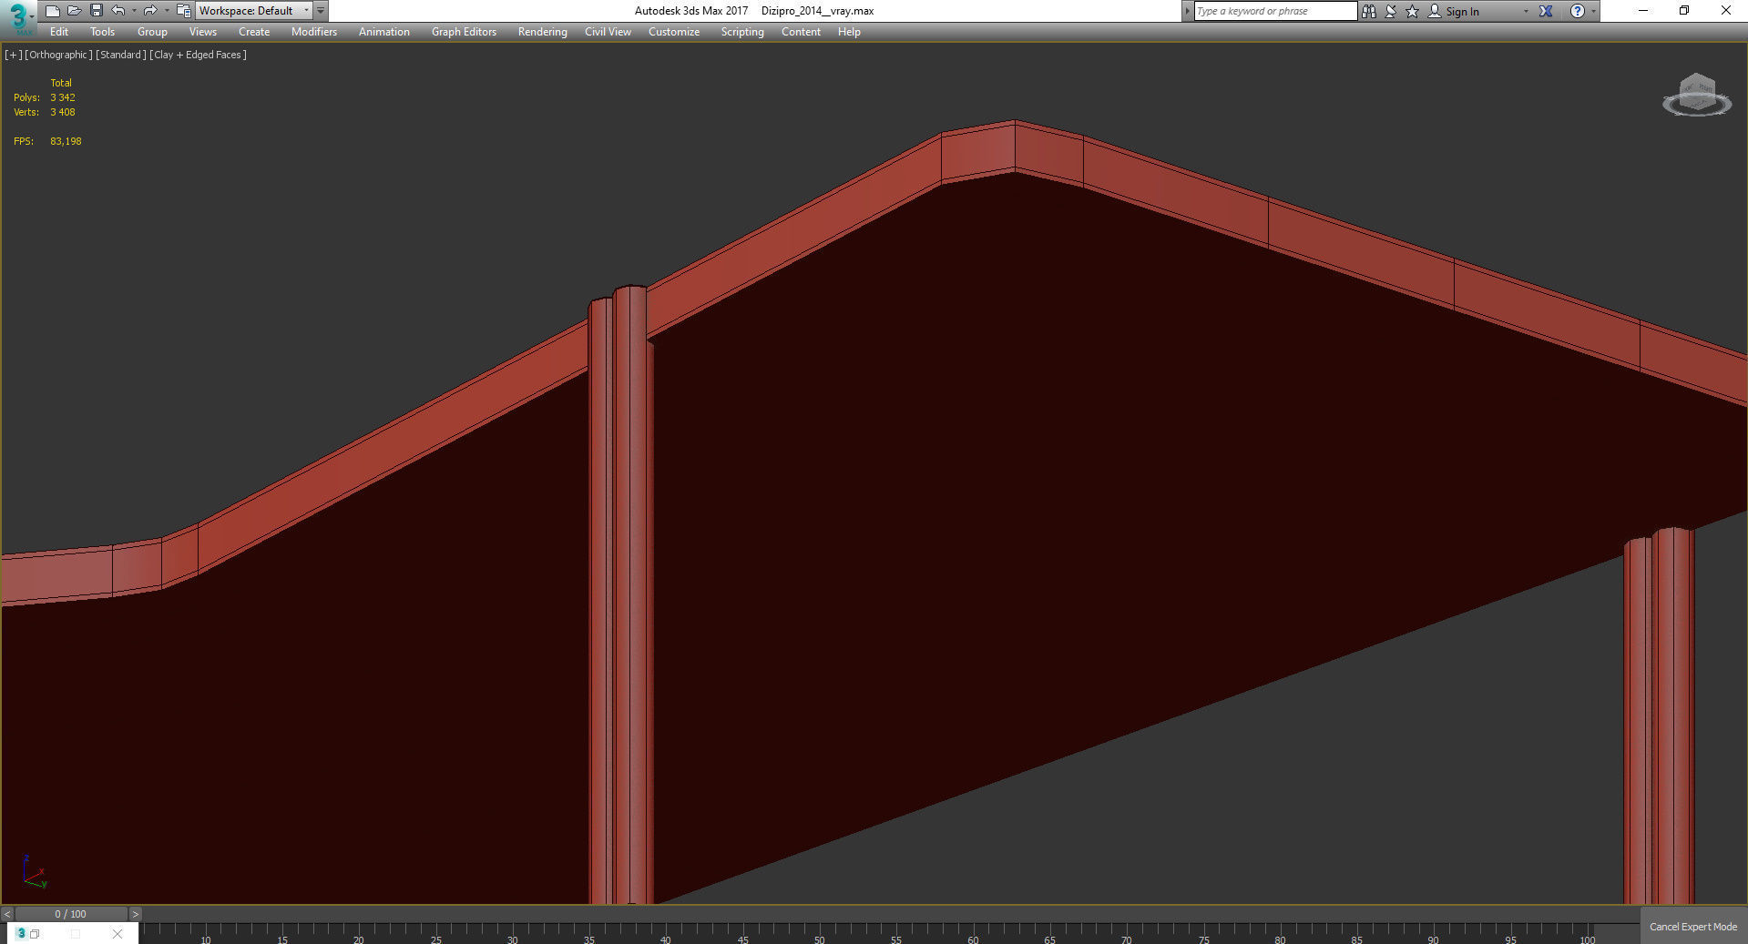Click frame 25 on the timeline ruler
The width and height of the screenshot is (1748, 944).
click(436, 939)
